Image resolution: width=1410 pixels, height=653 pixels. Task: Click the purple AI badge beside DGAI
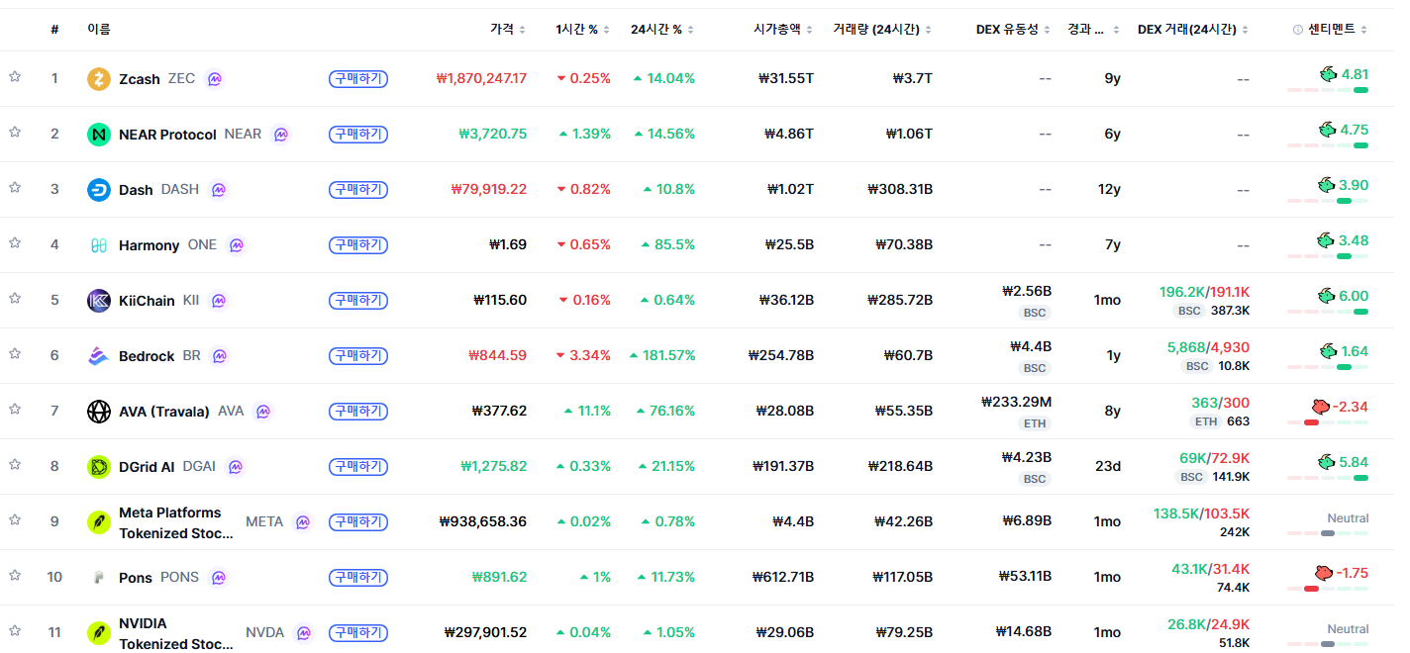point(235,467)
